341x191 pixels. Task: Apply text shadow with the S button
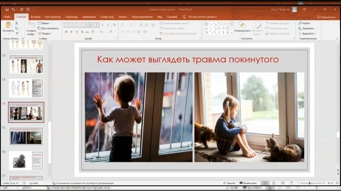pos(82,32)
